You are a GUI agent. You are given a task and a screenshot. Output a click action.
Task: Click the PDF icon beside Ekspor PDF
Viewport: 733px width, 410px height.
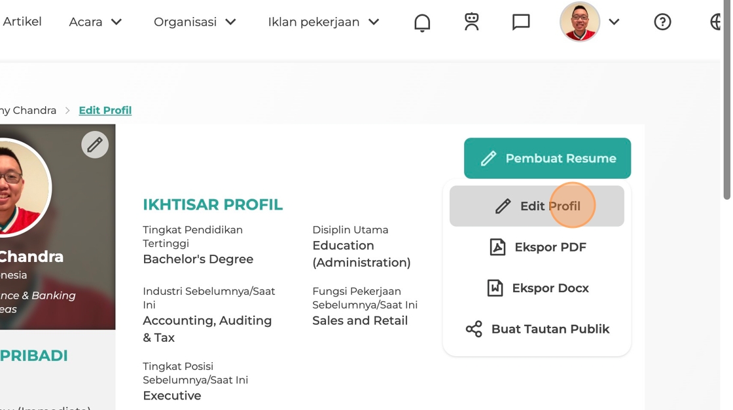(497, 247)
